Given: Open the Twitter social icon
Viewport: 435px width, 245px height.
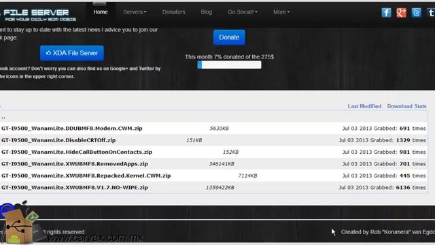Looking at the screenshot, I should (416, 12).
